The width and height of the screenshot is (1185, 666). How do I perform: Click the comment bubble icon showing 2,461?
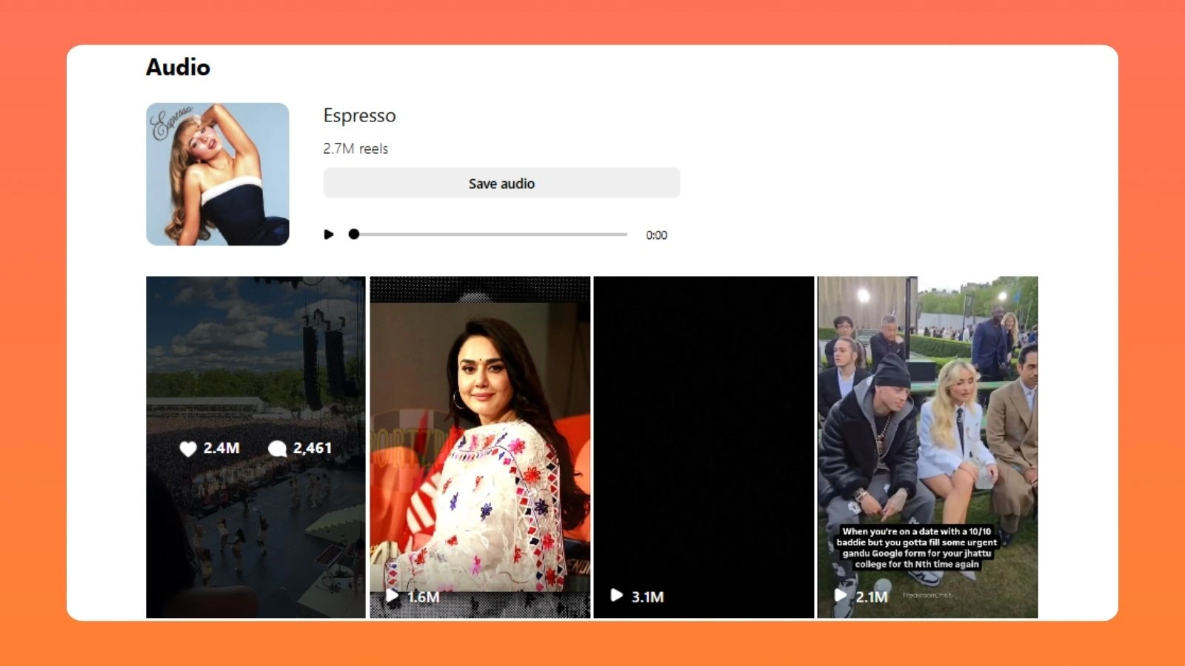point(277,448)
